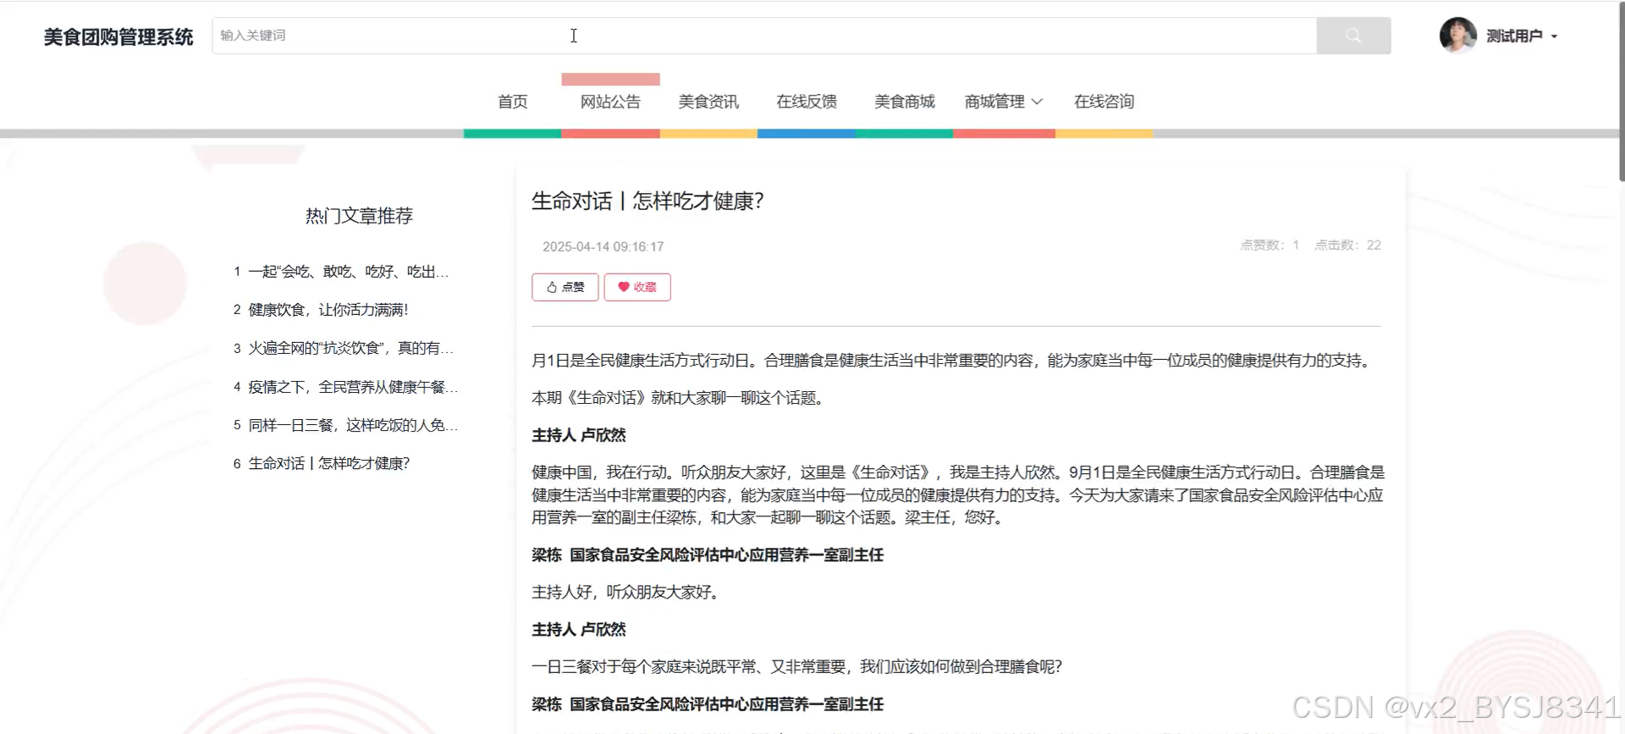
Task: Click the first 主持人 卢欣然 heading
Action: pos(579,435)
